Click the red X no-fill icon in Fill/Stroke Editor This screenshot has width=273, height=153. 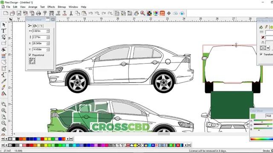pyautogui.click(x=263, y=37)
